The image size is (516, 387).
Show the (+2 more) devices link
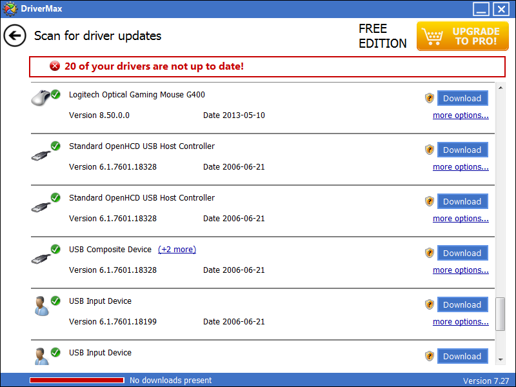(177, 250)
